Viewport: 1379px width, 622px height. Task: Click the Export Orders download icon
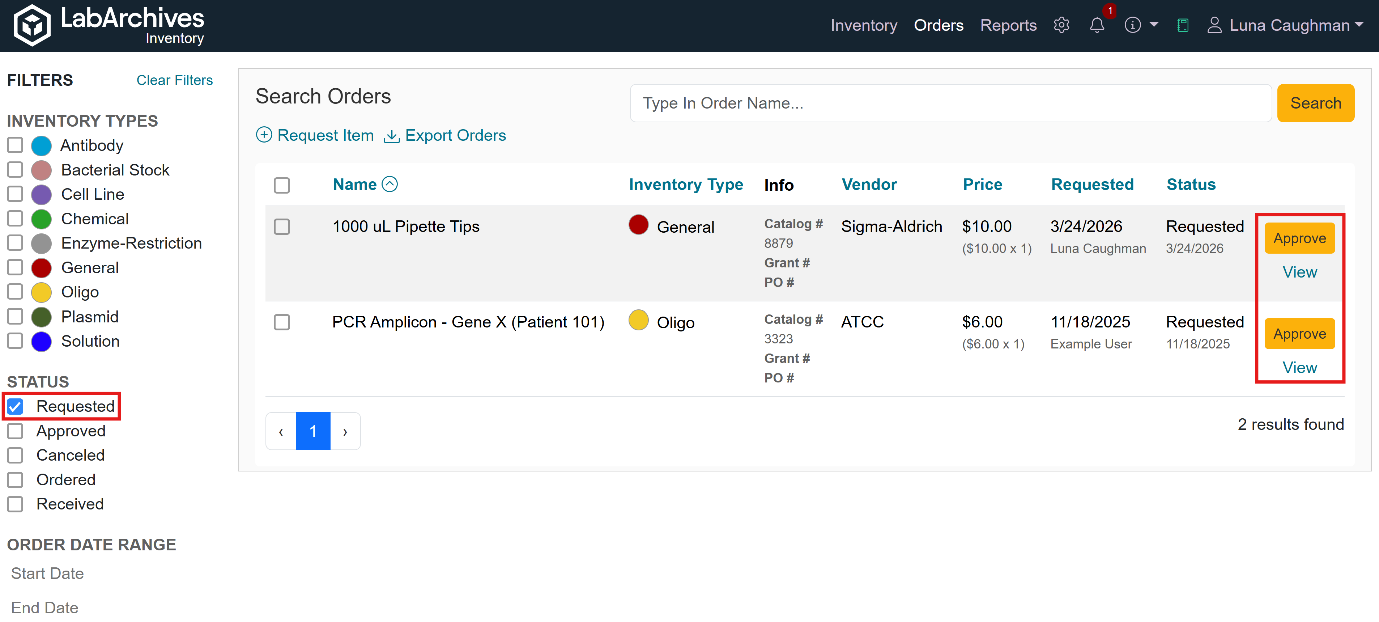391,136
